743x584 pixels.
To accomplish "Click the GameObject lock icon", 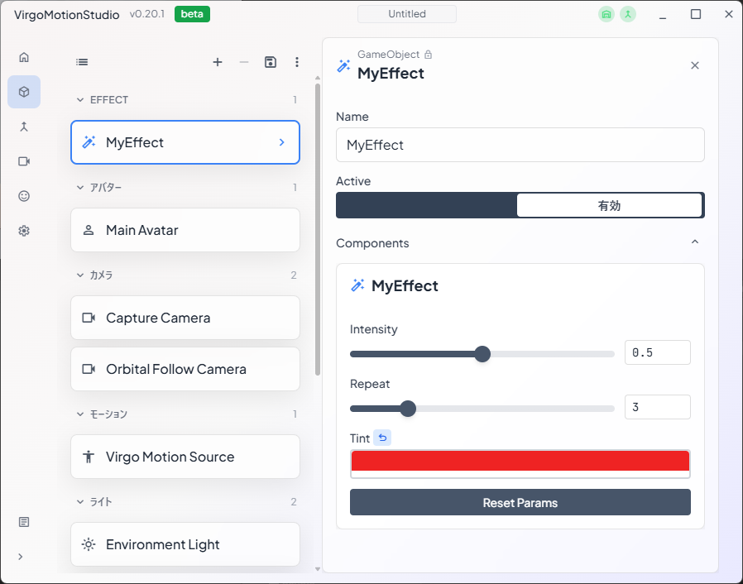I will point(428,55).
